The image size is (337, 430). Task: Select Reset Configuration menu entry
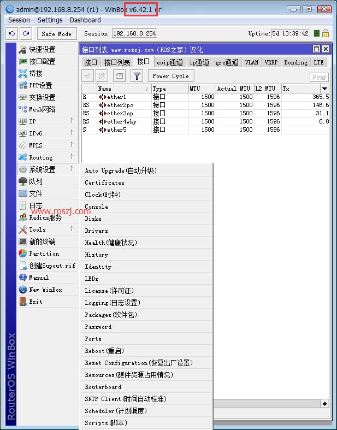pos(146,363)
